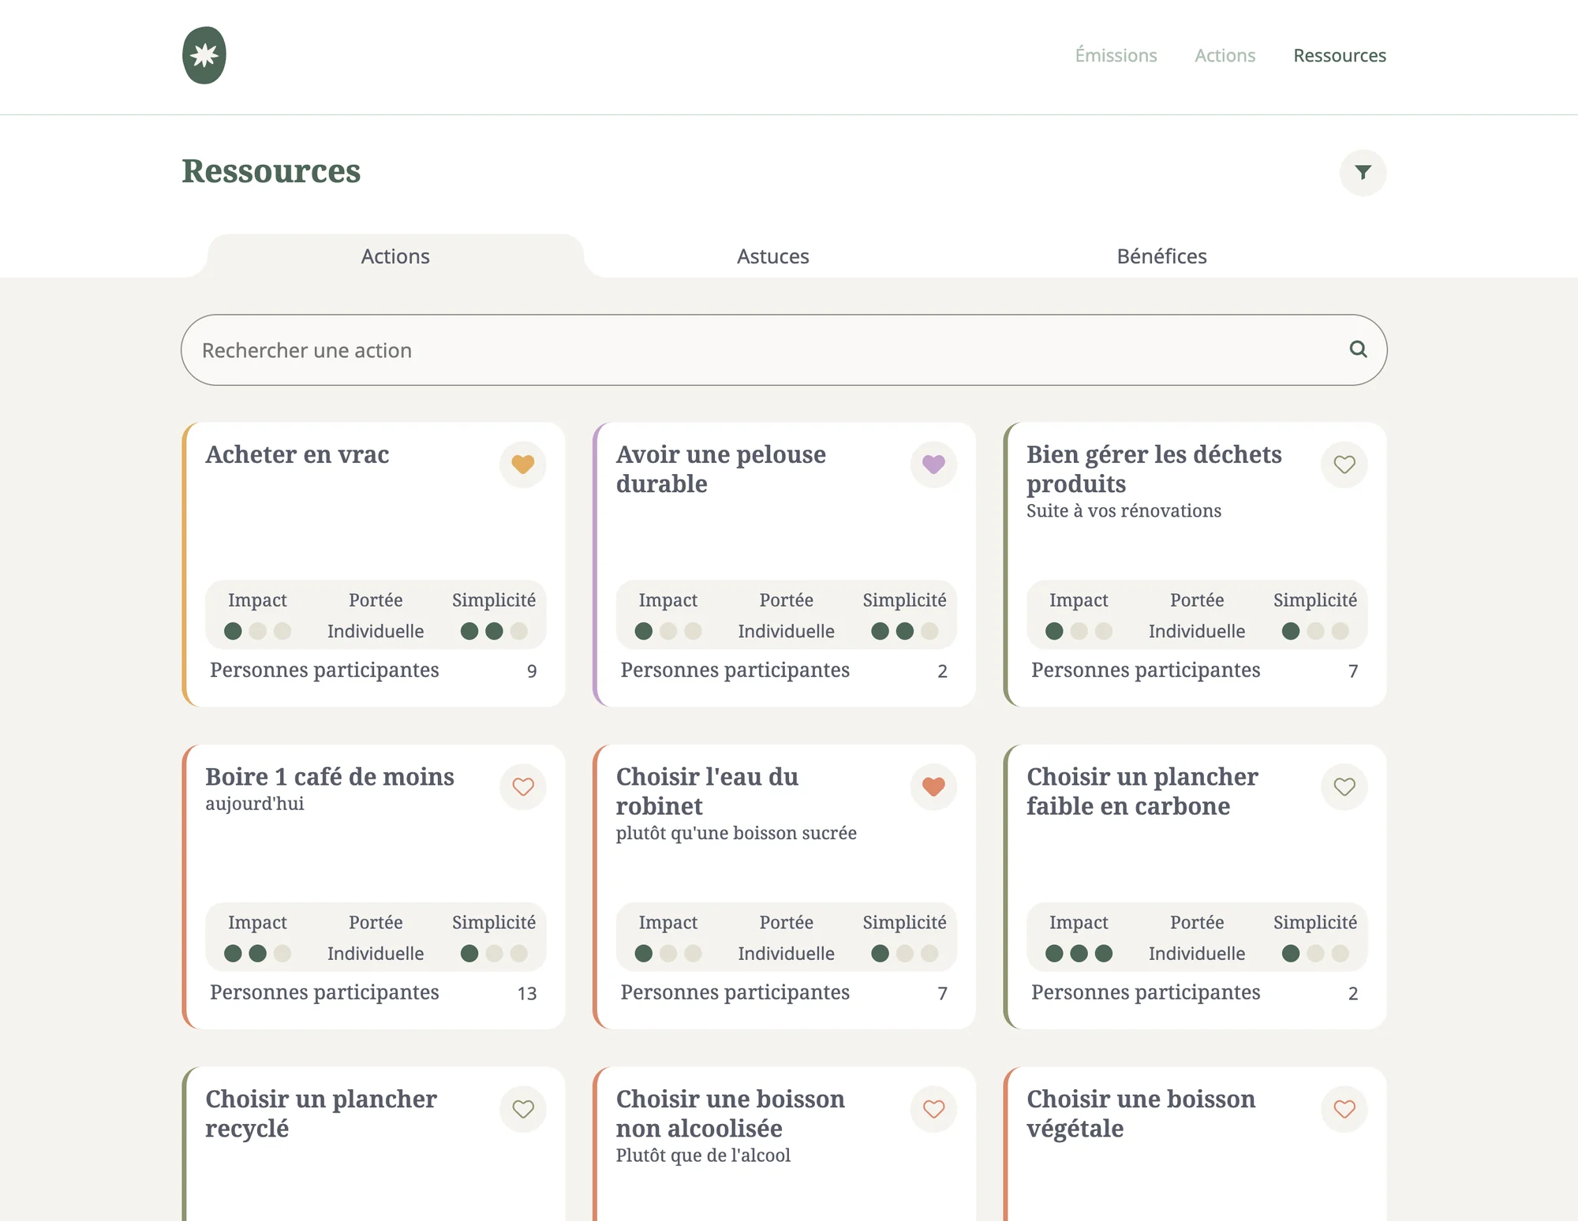
Task: Click 'Suite à vos rénovations' subtitle
Action: click(x=1124, y=511)
